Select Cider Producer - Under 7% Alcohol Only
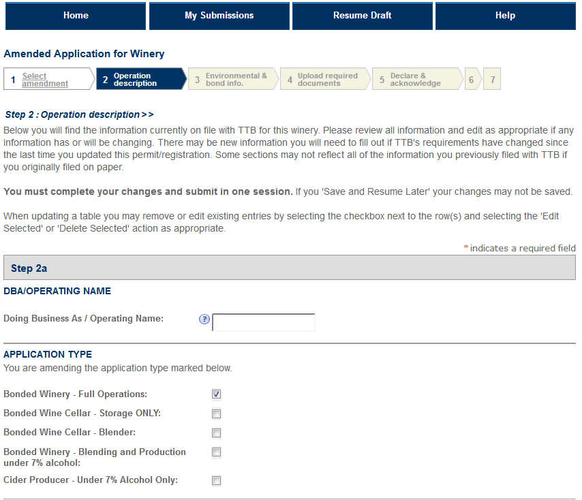Screen dimensions: 582x500 point(216,480)
